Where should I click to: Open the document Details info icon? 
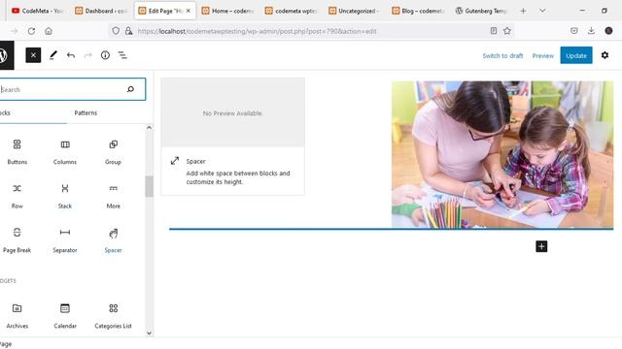tap(105, 55)
